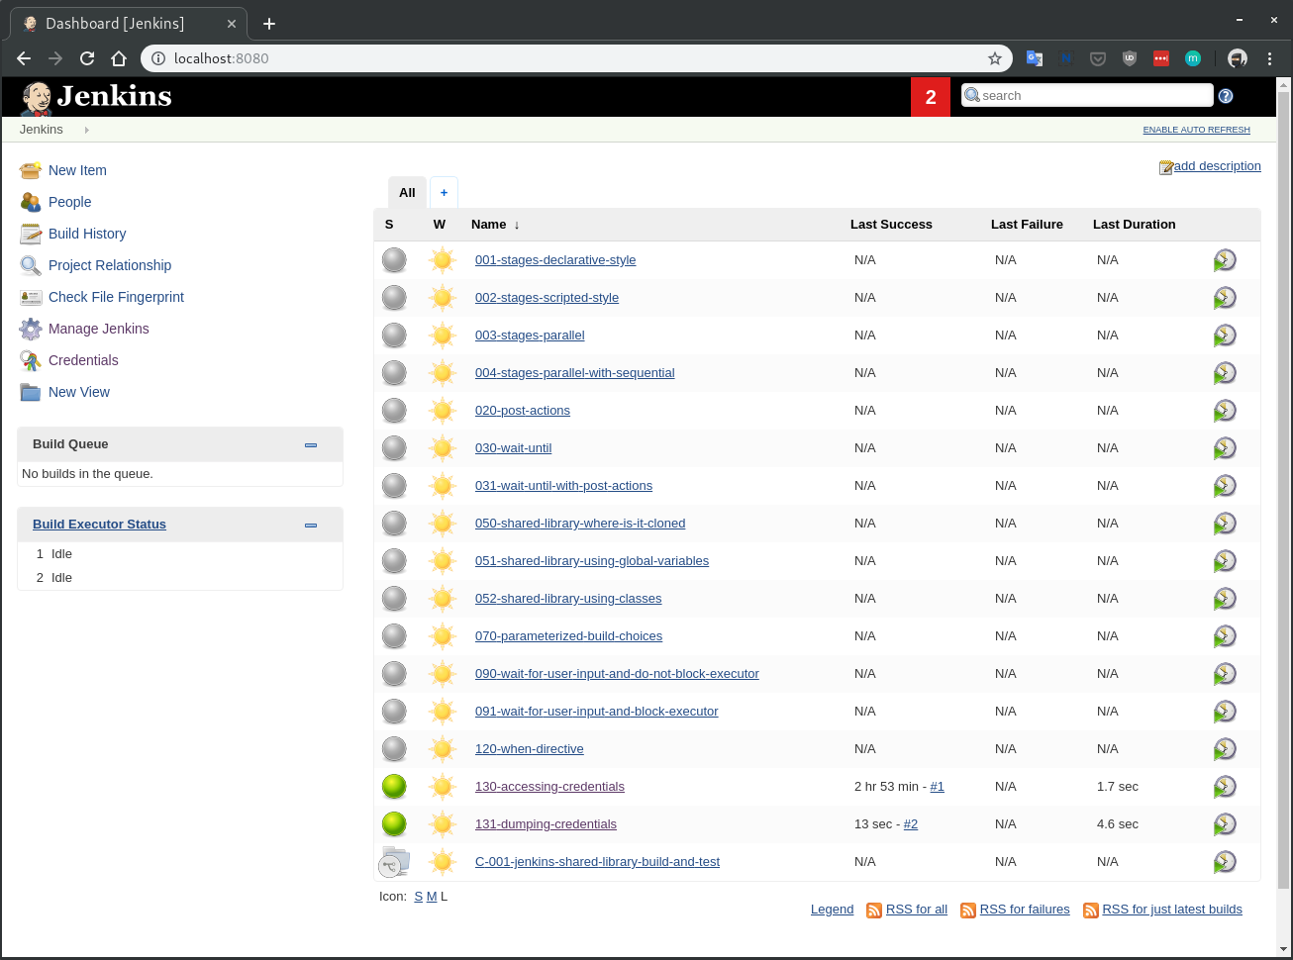The image size is (1293, 960).
Task: Click folder status icon of C-001-jenkins-shared-library-build-and-test
Action: pyautogui.click(x=394, y=862)
